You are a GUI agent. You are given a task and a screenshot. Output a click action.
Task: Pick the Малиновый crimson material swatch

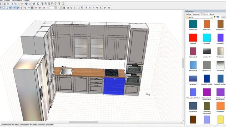click(193, 51)
